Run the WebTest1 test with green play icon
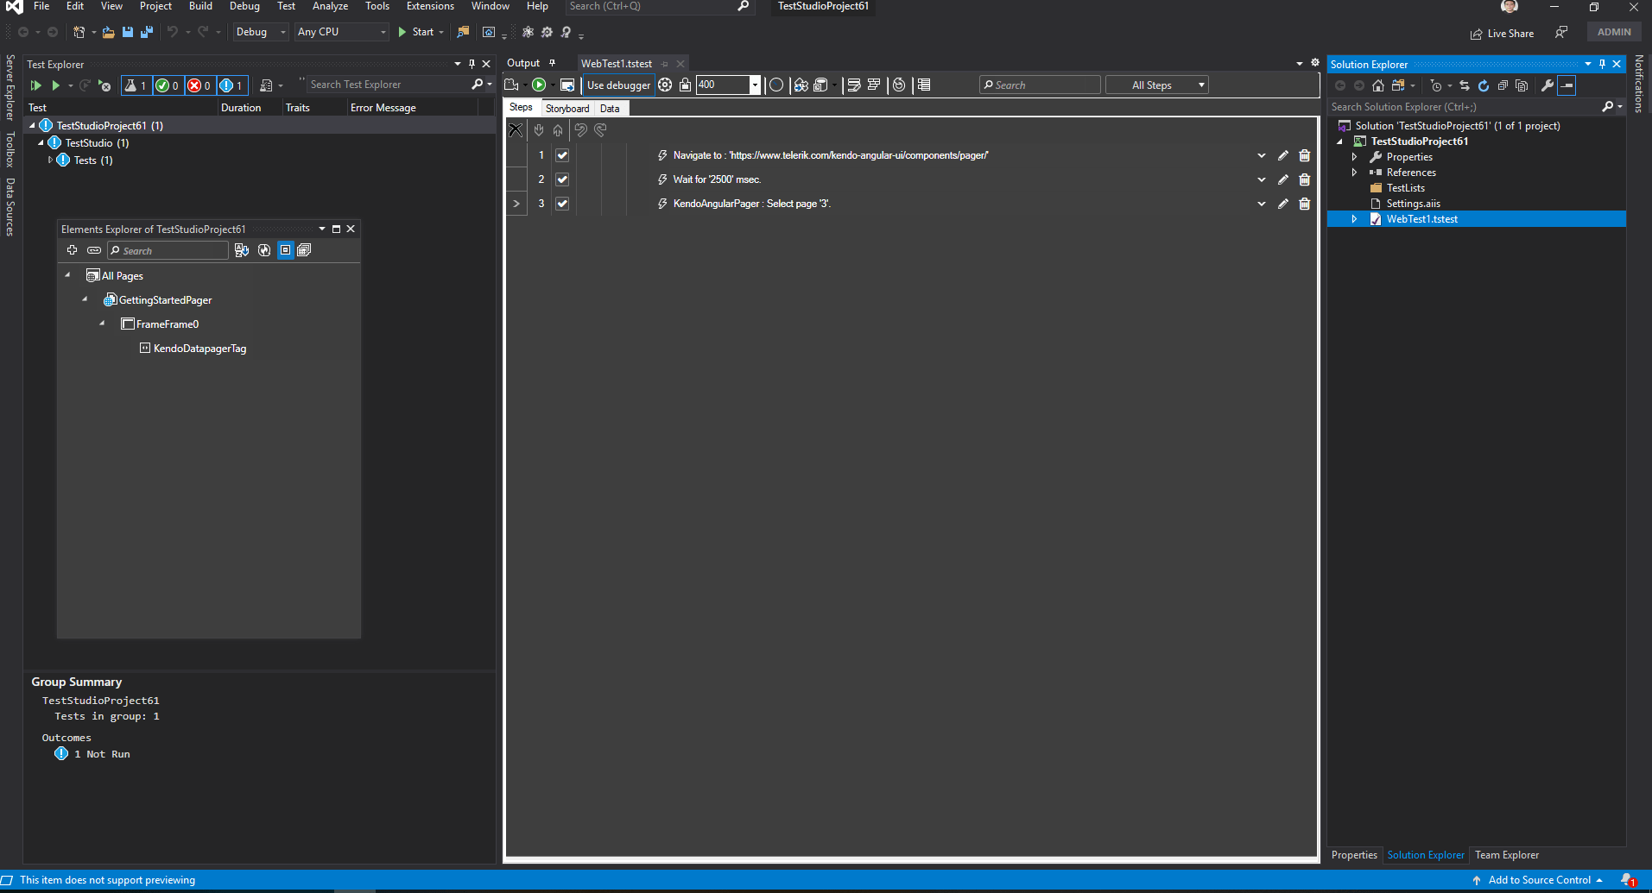The width and height of the screenshot is (1652, 893). (x=539, y=85)
